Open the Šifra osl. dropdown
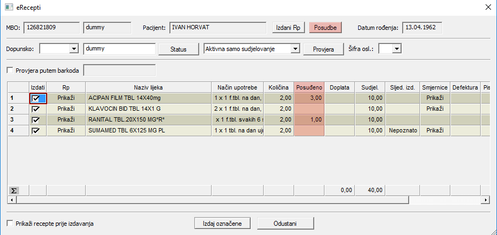This screenshot has width=497, height=235. pos(397,49)
